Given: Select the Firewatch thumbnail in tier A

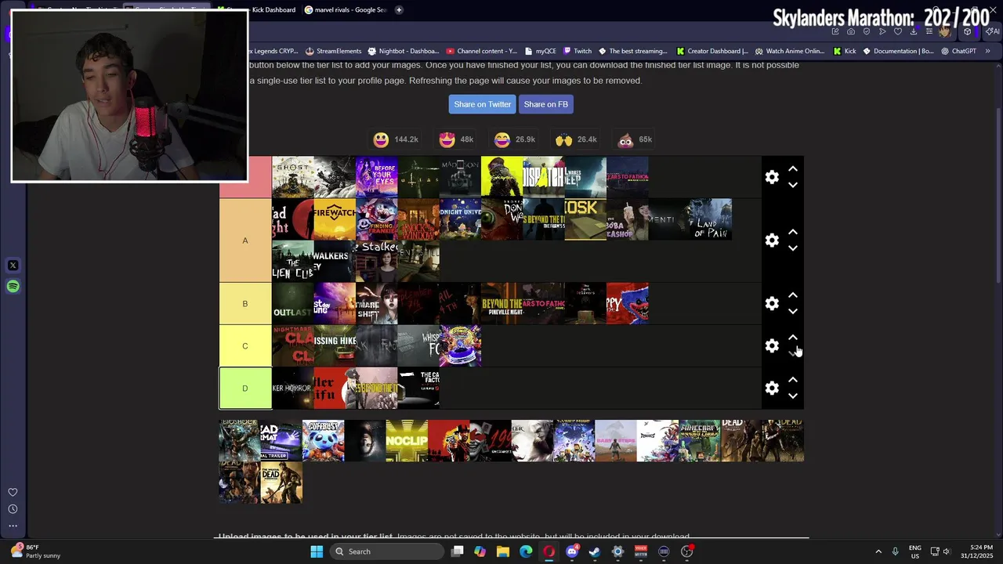Looking at the screenshot, I should tap(335, 219).
